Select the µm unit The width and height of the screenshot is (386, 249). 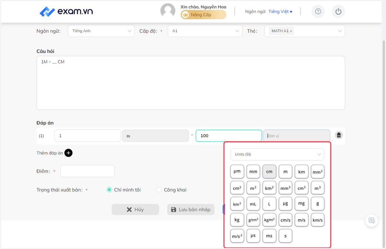(x=237, y=172)
